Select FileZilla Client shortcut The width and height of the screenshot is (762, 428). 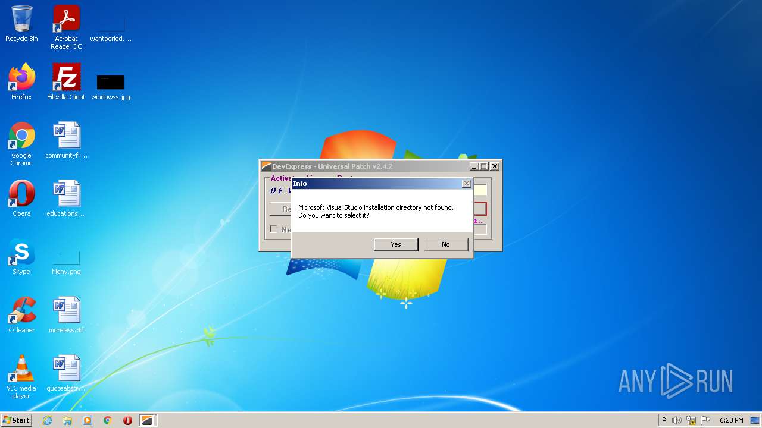pyautogui.click(x=66, y=82)
